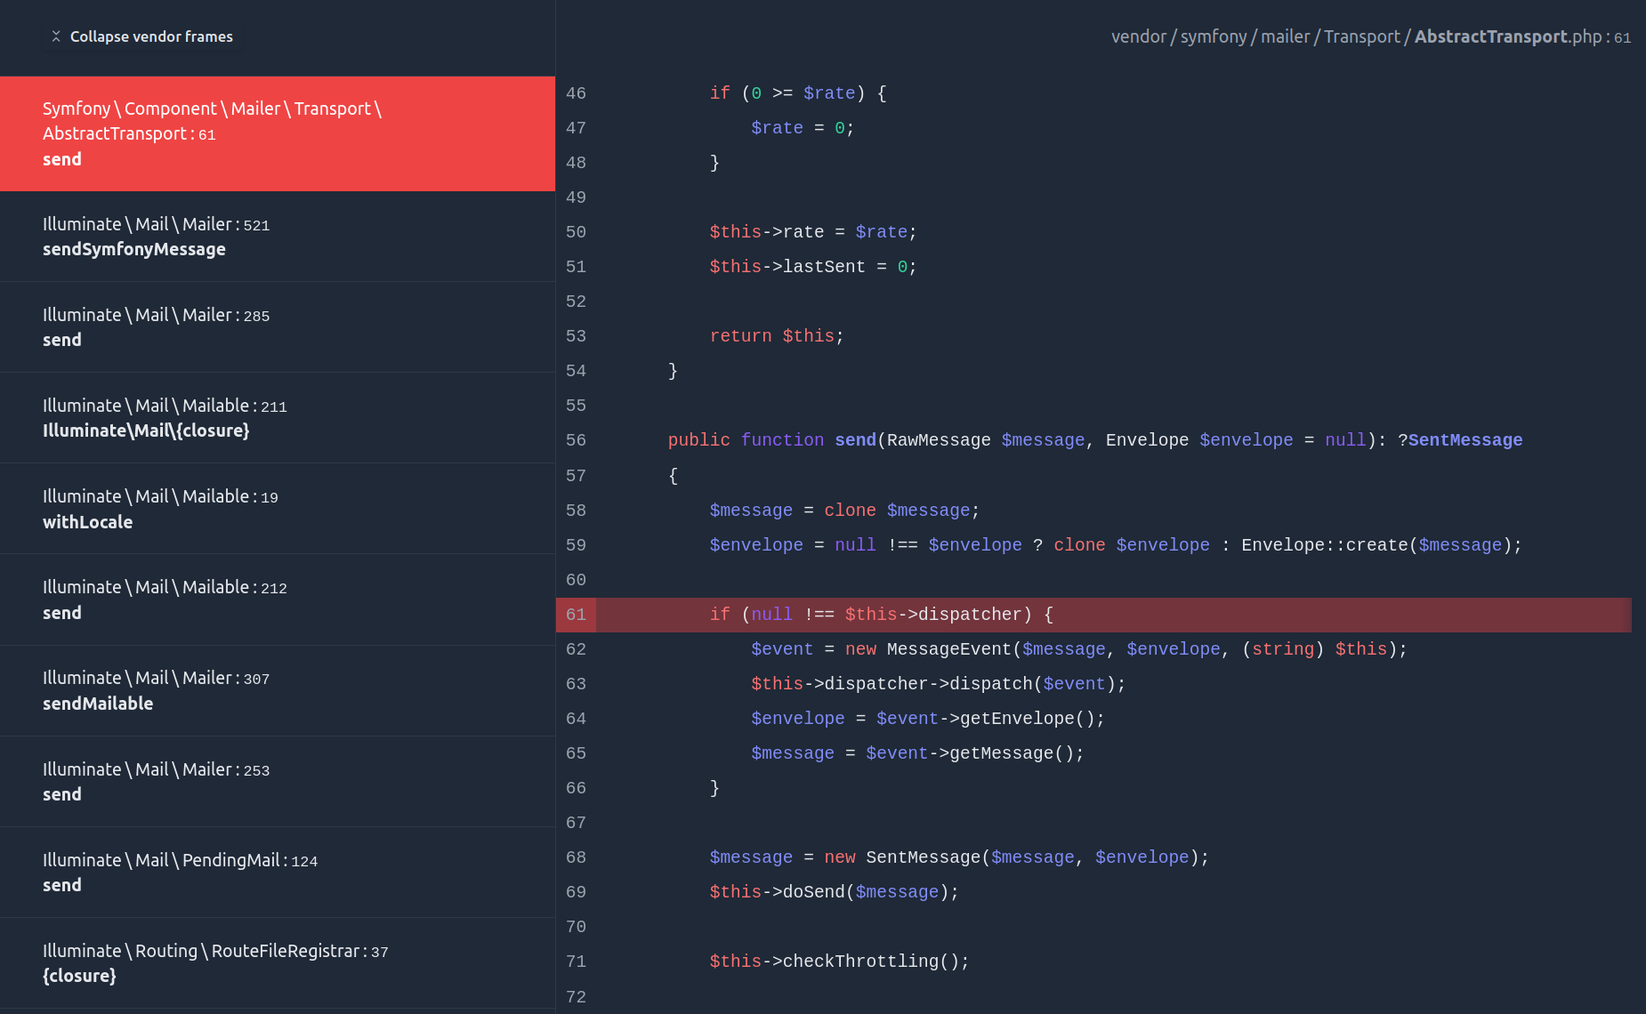Click line number 56 in gutter

(x=576, y=440)
